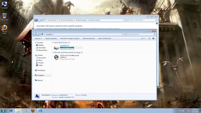This screenshot has height=113, width=201.
Task: Select Downloads under Favorites
Action: (x=41, y=48)
